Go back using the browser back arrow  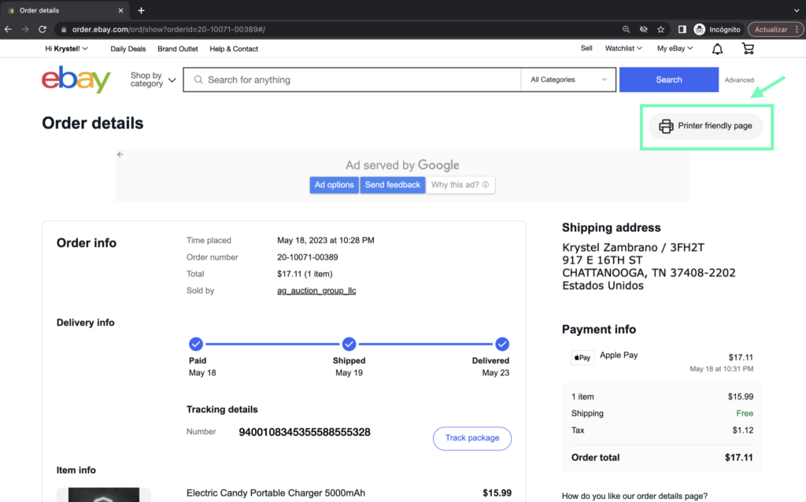(9, 29)
